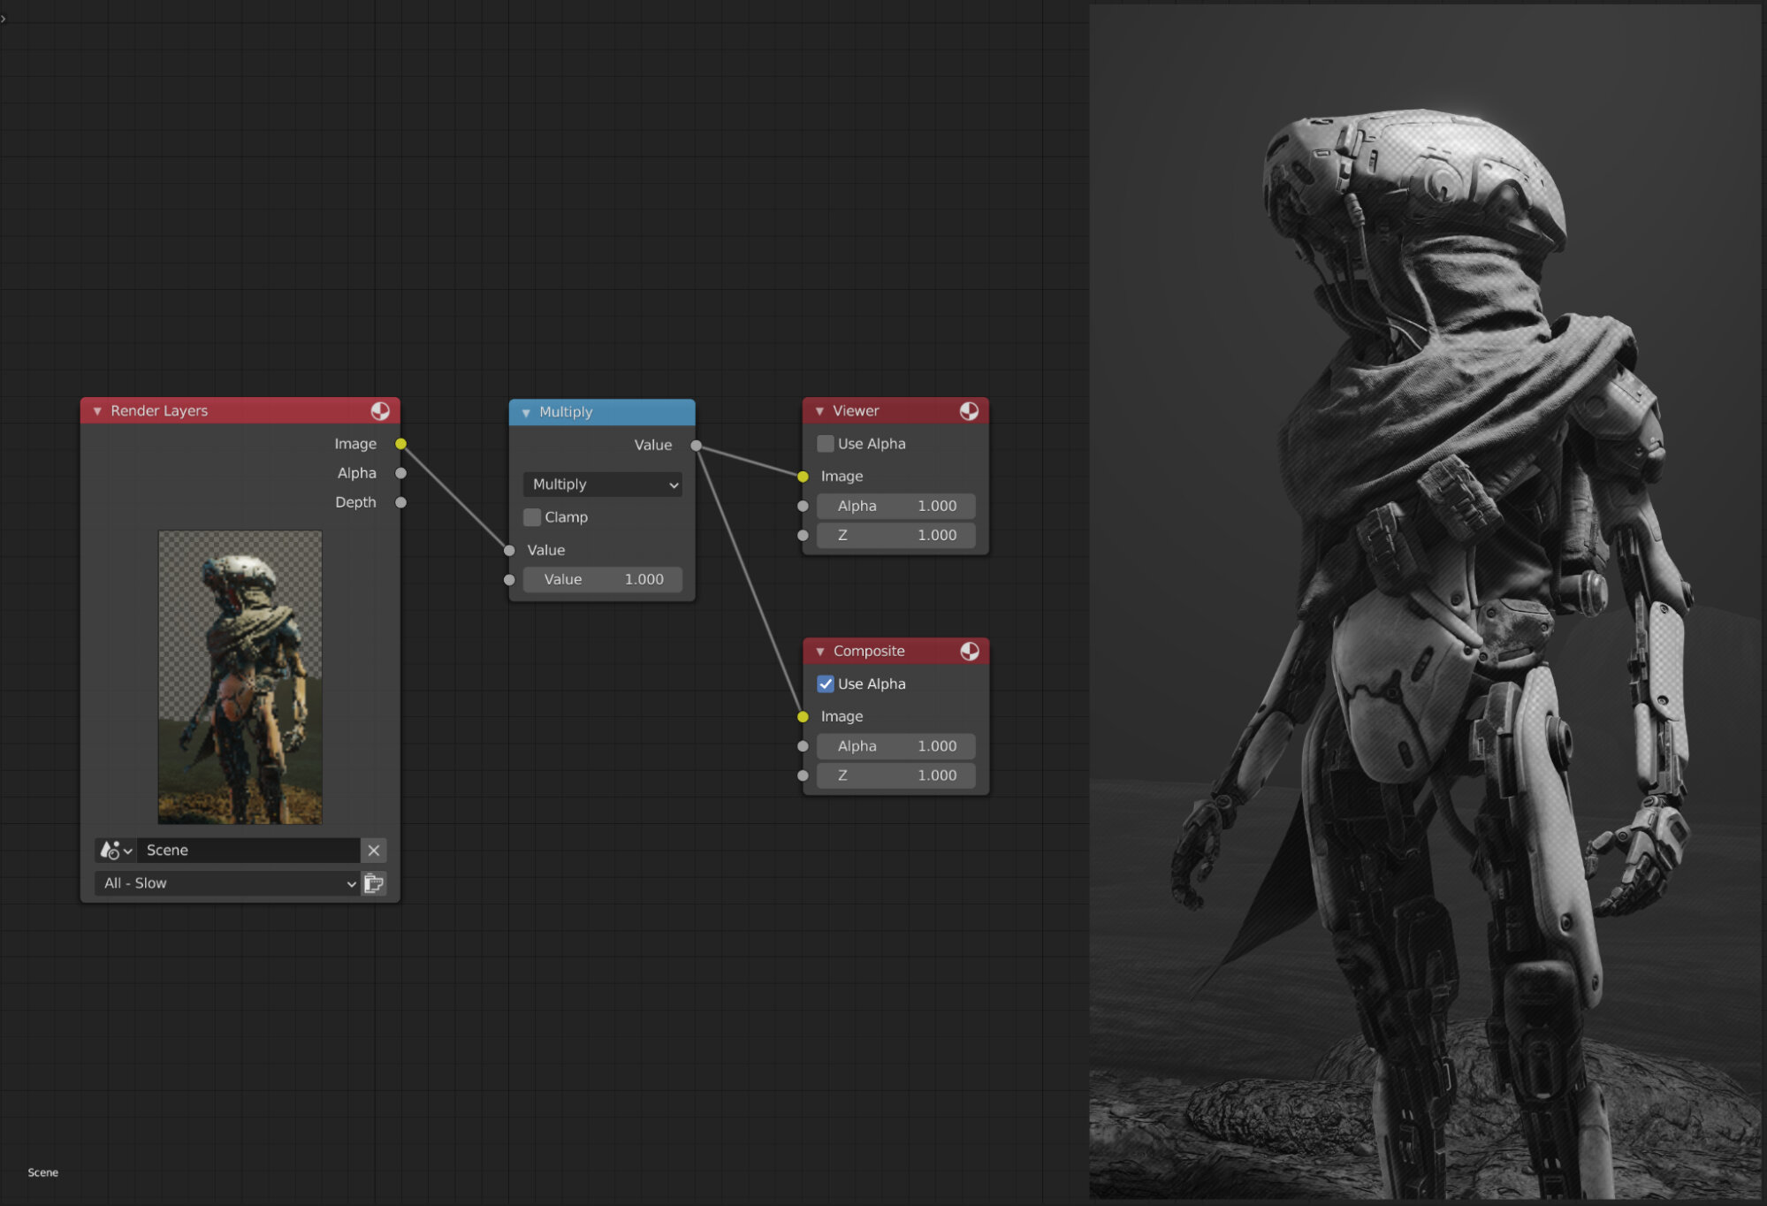
Task: Click the Scene name field on Render Layers node
Action: point(248,850)
